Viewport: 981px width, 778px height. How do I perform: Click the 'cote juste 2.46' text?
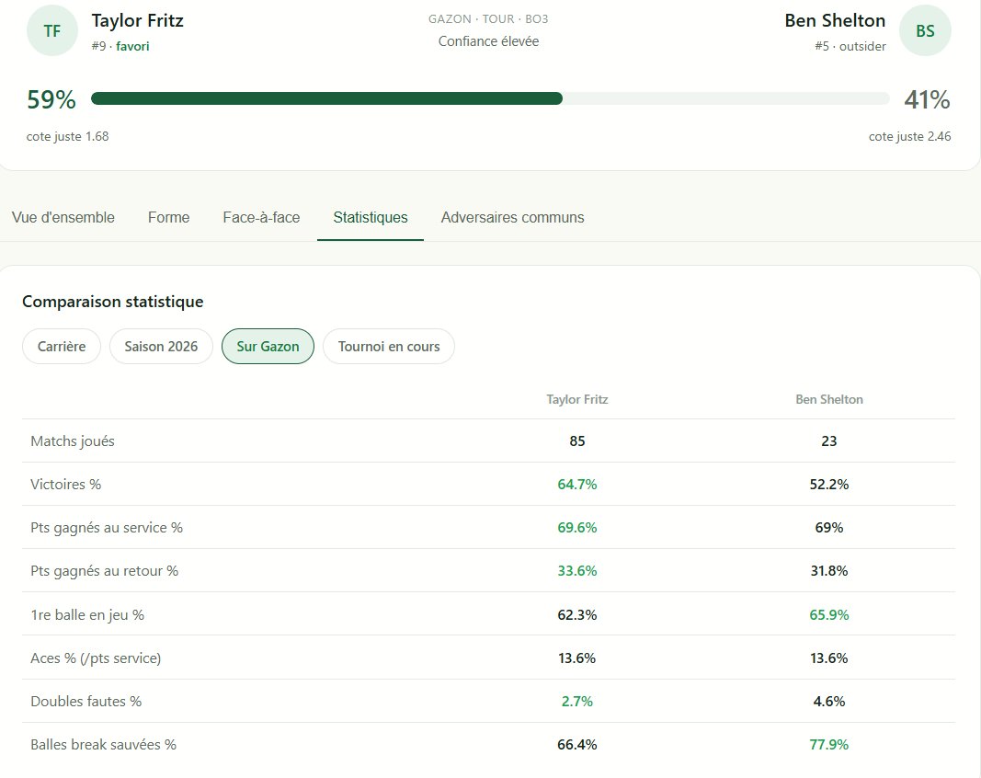pyautogui.click(x=909, y=136)
